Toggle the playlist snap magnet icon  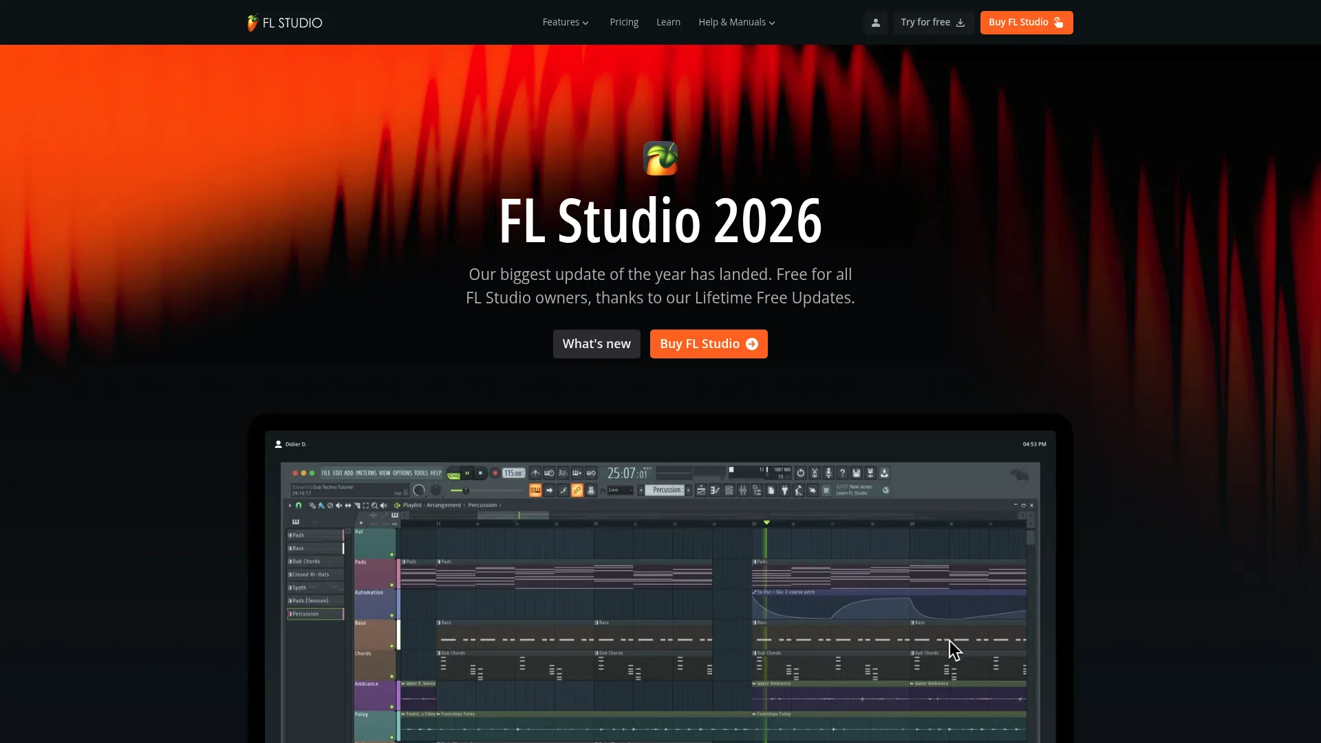299,505
